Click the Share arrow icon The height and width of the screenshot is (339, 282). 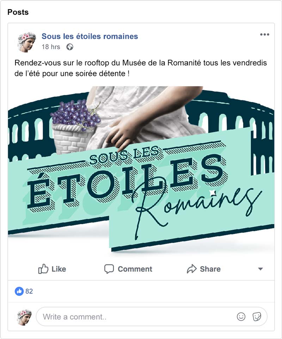[x=192, y=269]
